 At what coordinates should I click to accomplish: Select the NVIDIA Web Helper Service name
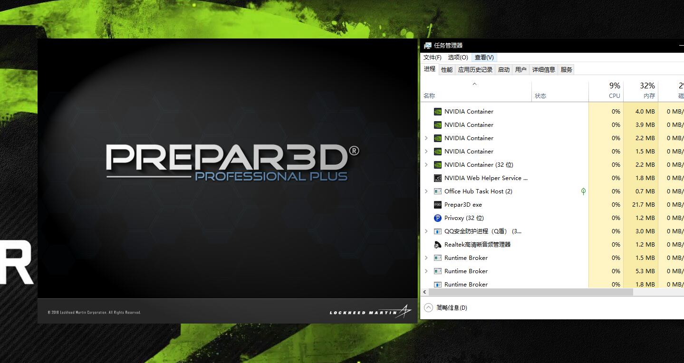click(x=486, y=178)
